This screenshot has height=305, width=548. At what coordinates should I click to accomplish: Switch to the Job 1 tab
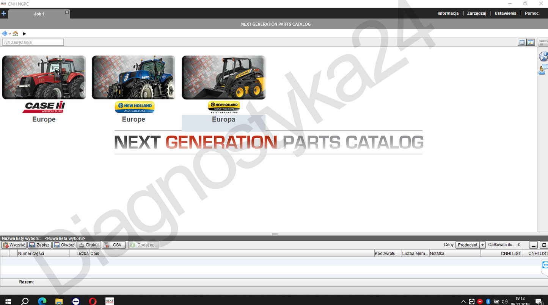[39, 14]
